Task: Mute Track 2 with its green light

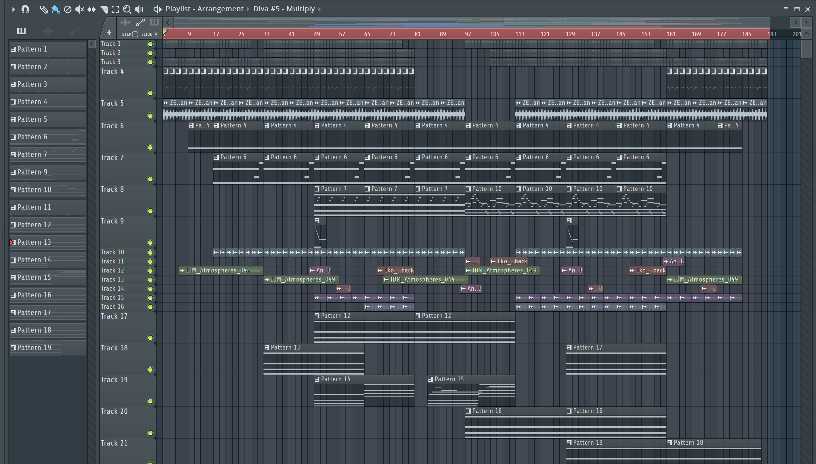Action: [x=150, y=53]
